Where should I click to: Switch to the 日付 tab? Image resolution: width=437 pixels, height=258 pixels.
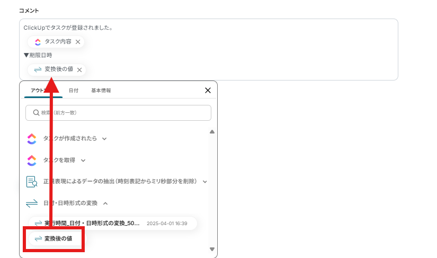coord(73,91)
